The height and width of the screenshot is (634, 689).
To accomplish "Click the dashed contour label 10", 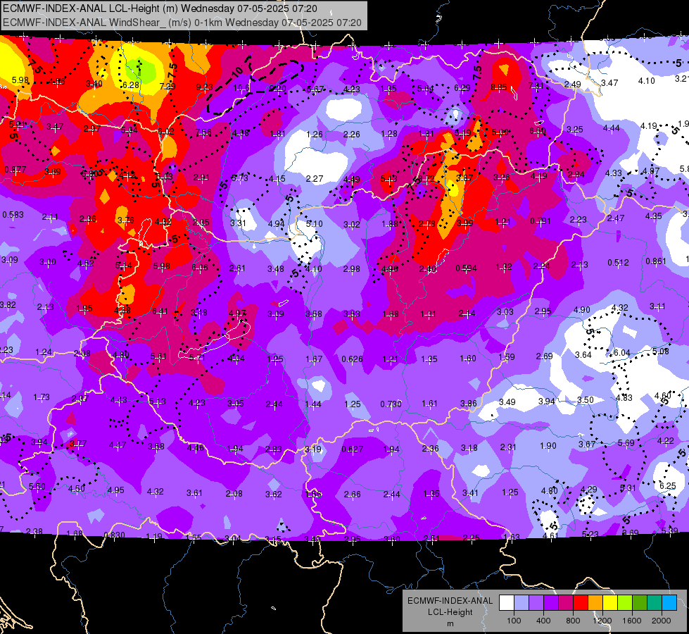I will click(238, 71).
